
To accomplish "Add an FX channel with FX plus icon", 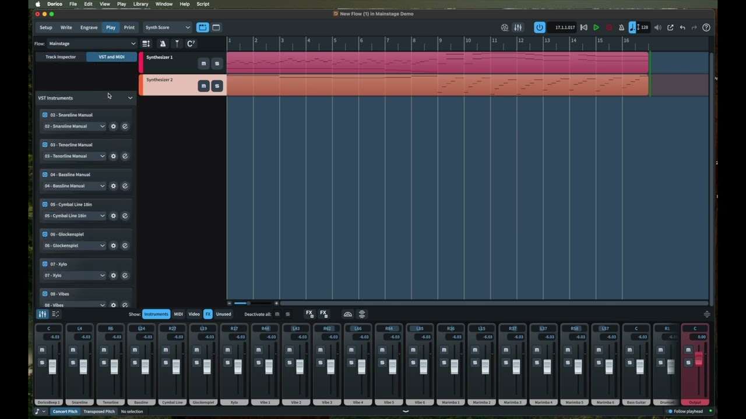I will pyautogui.click(x=309, y=314).
